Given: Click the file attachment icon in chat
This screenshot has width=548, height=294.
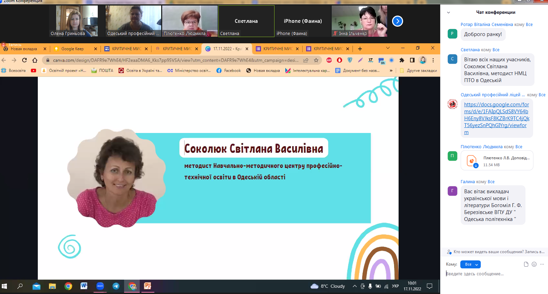Looking at the screenshot, I should (526, 264).
